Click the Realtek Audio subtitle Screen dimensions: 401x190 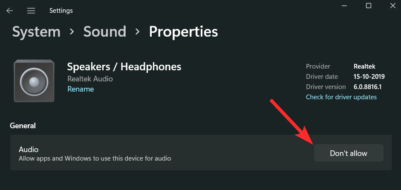point(90,79)
